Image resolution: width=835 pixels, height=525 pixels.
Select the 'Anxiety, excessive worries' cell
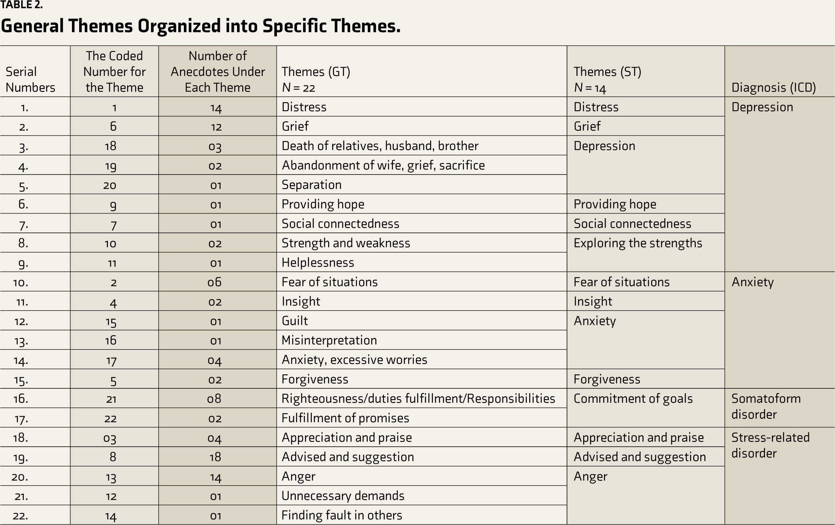pyautogui.click(x=354, y=360)
